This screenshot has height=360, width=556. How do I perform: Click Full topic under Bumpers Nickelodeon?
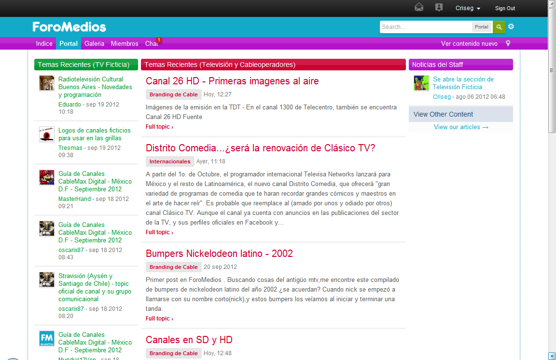tap(159, 319)
